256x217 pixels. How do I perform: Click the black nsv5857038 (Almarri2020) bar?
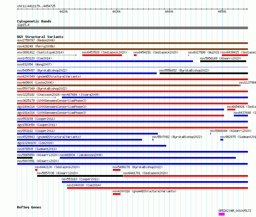pos(80,176)
